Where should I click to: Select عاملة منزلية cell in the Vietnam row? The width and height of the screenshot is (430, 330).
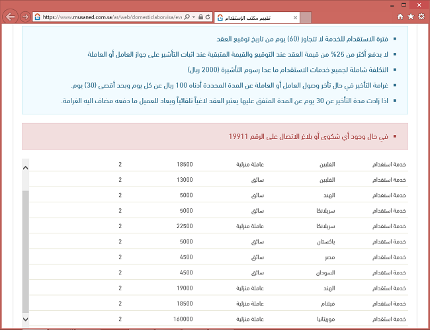coord(250,304)
